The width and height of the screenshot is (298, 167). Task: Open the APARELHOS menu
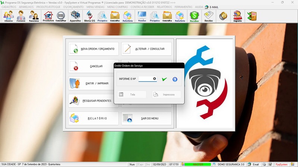coord(26,7)
